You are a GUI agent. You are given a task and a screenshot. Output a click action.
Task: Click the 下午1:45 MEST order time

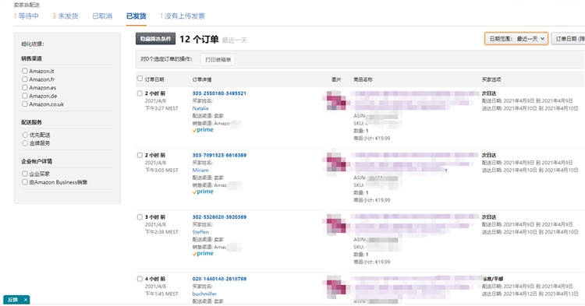coord(161,294)
